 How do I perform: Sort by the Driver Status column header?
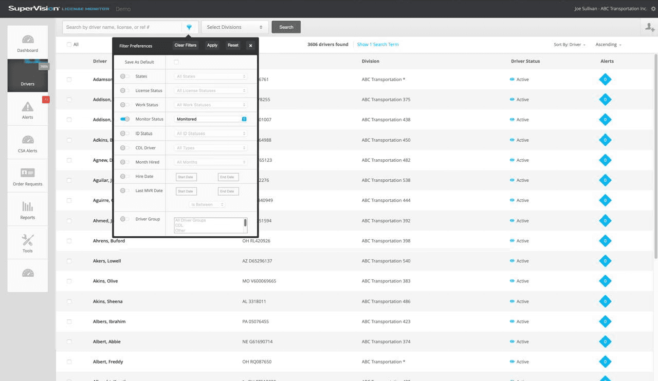click(x=525, y=61)
